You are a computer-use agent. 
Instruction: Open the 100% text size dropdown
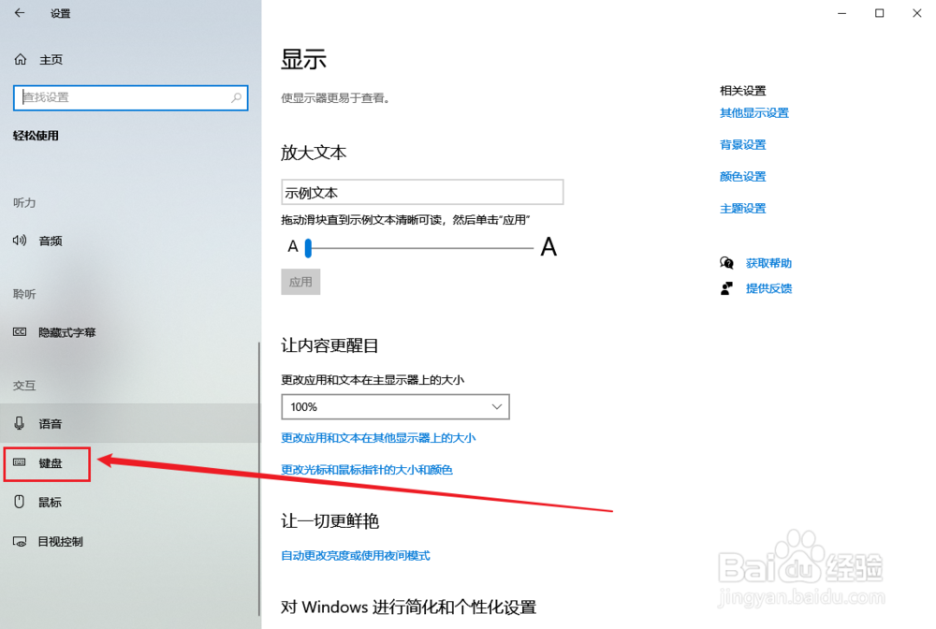tap(394, 406)
